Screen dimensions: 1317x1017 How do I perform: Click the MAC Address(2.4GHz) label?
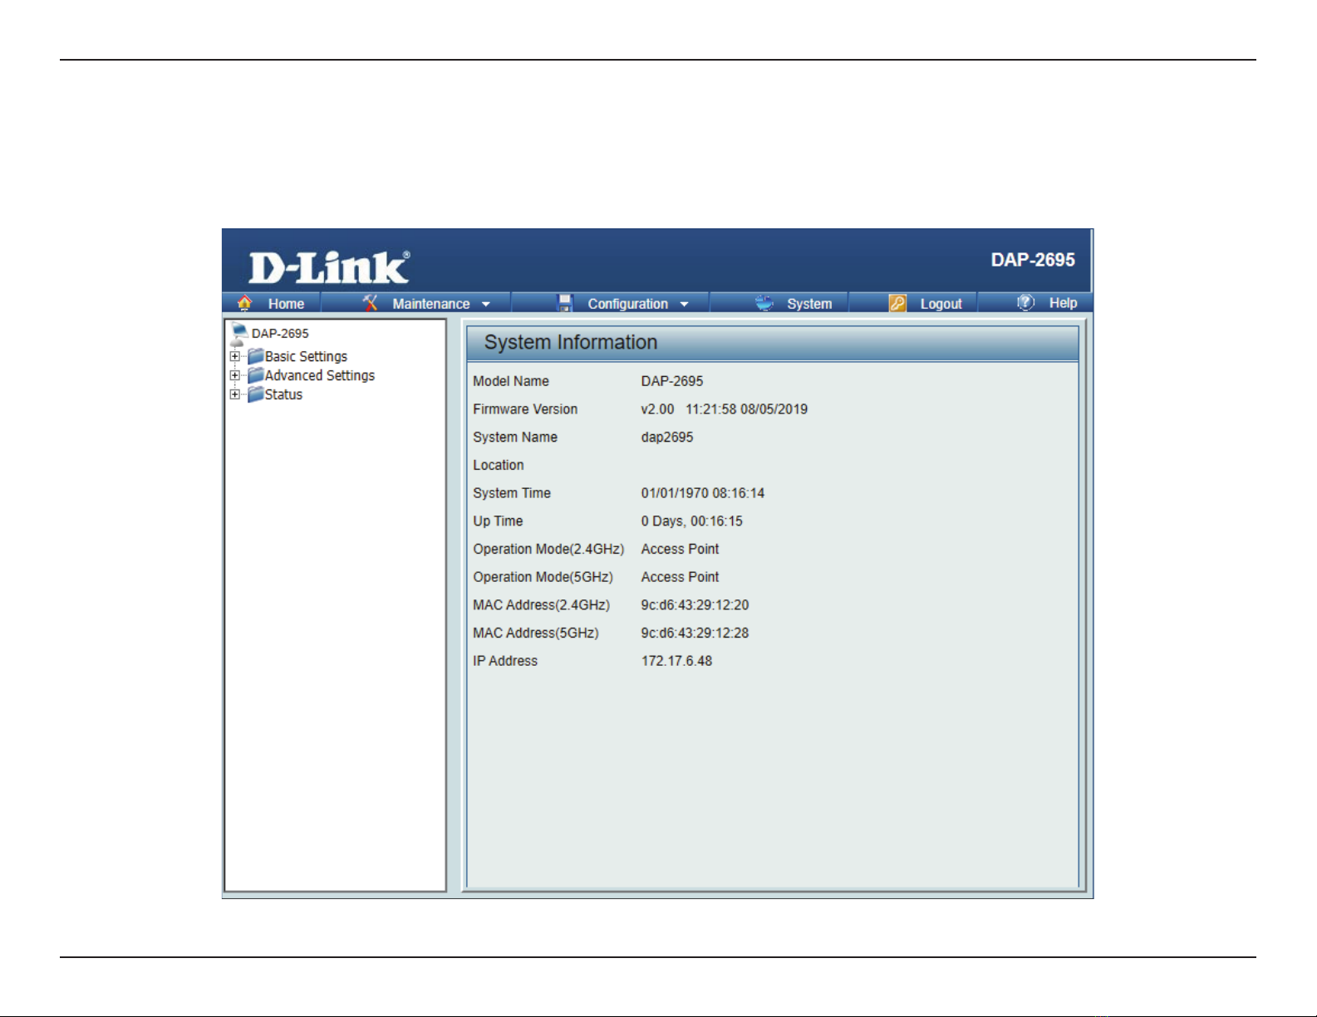pyautogui.click(x=541, y=605)
